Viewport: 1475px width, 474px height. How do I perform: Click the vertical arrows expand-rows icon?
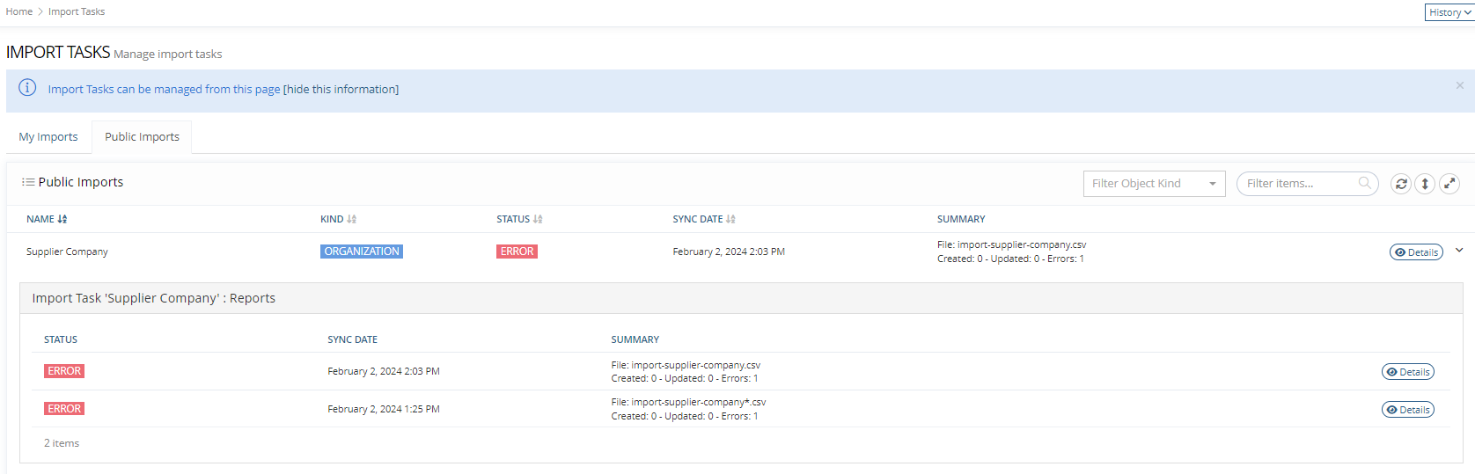tap(1425, 184)
